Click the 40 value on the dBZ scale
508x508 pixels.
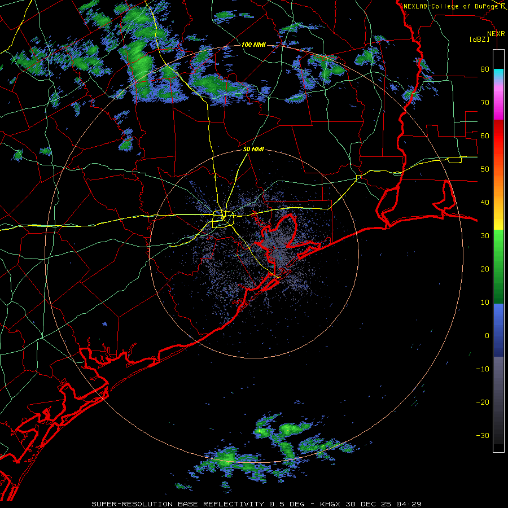[485, 203]
